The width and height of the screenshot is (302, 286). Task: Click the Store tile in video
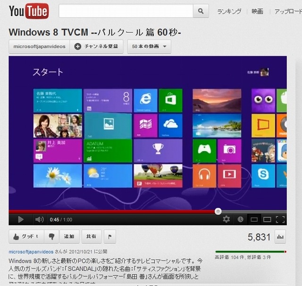click(171, 101)
